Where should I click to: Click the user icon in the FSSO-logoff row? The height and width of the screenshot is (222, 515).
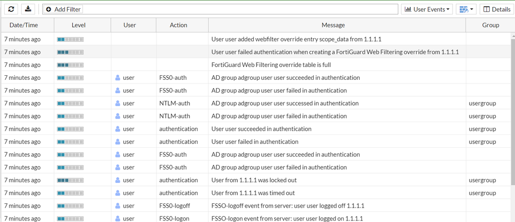pos(118,206)
